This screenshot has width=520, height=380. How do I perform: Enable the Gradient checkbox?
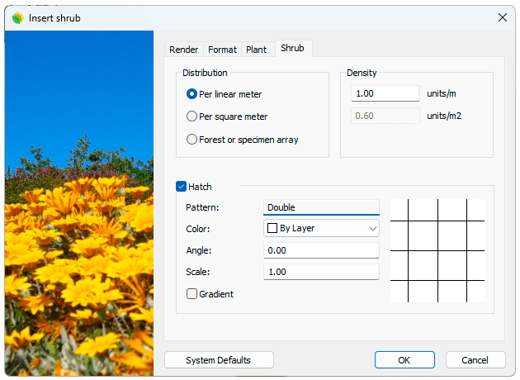pyautogui.click(x=192, y=294)
